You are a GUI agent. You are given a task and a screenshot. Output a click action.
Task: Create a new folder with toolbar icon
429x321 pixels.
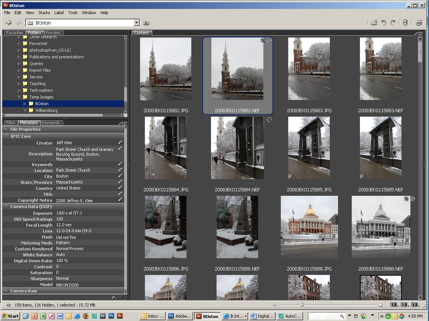point(374,23)
